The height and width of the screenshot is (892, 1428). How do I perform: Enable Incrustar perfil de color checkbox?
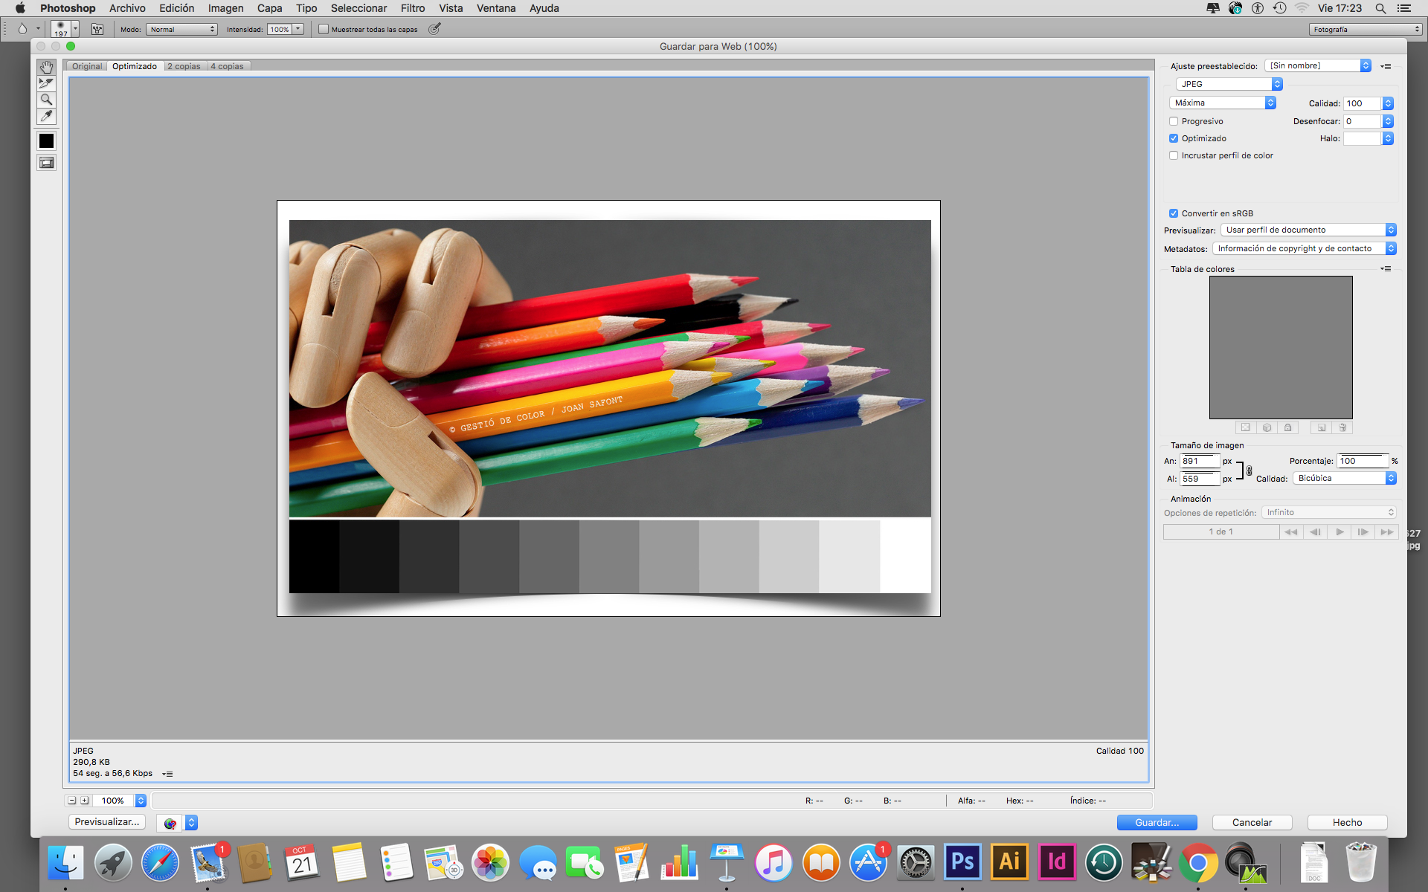1174,155
